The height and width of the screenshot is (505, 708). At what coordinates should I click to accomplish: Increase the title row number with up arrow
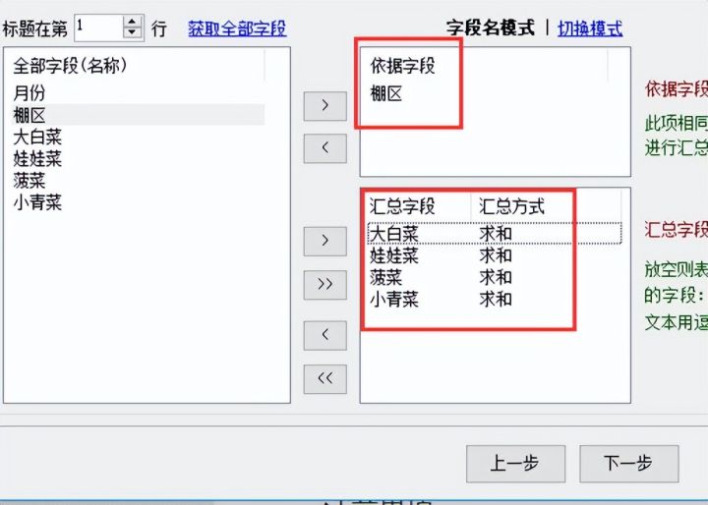(132, 22)
